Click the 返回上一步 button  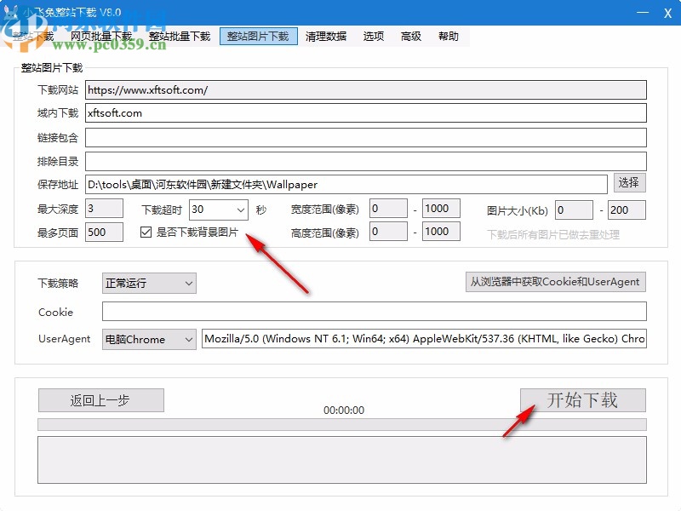tap(100, 399)
